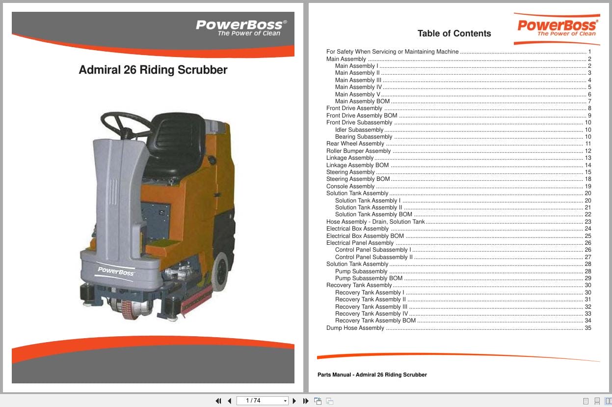The width and height of the screenshot is (612, 407).
Task: Select the single-page view icon
Action: (585, 401)
